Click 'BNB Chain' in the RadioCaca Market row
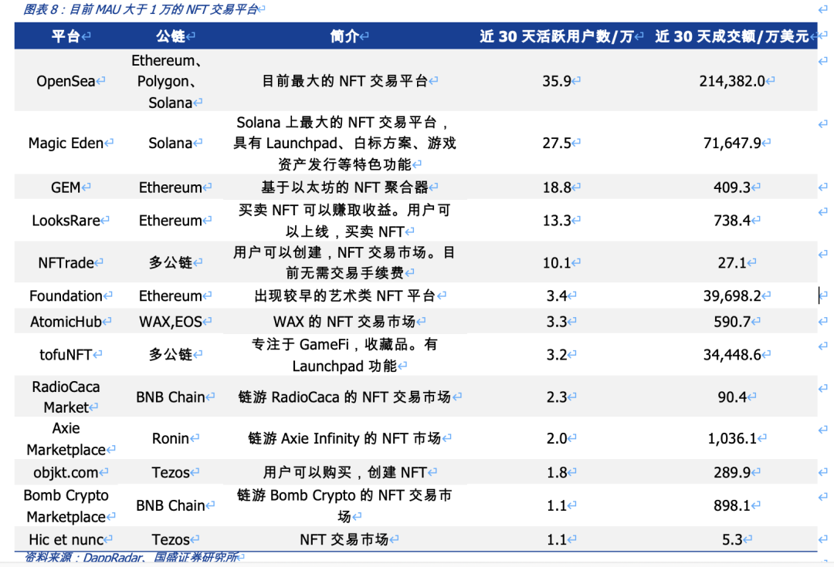This screenshot has height=567, width=834. [x=170, y=397]
